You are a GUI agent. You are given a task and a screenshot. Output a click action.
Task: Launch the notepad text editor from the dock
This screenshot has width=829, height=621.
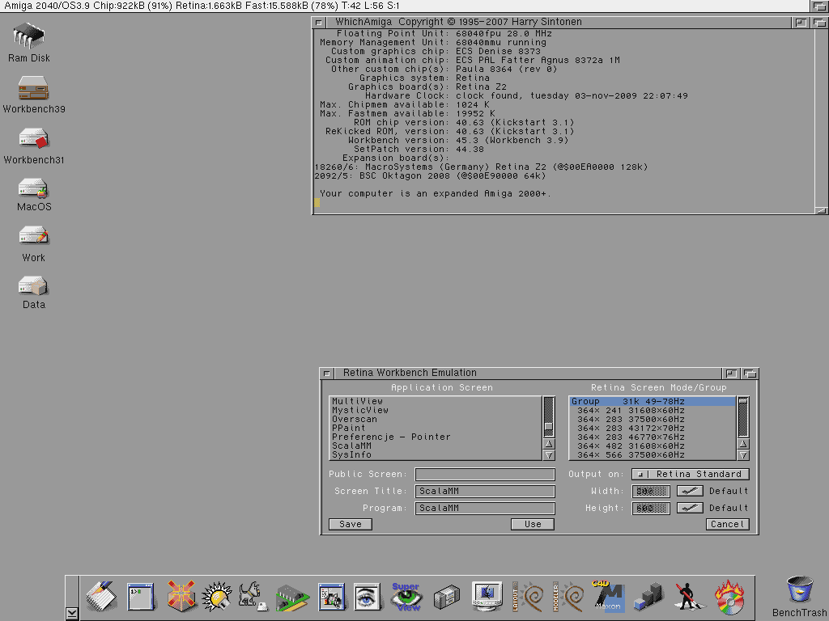click(101, 596)
